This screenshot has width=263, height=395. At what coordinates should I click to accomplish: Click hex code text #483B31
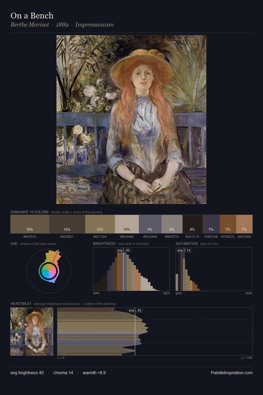(67, 236)
